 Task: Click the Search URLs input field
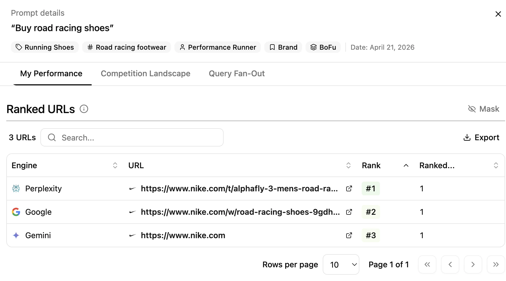pos(132,137)
